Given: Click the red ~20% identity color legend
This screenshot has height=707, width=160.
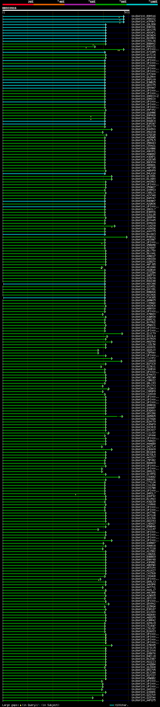Looking at the screenshot, I should tap(18, 5).
